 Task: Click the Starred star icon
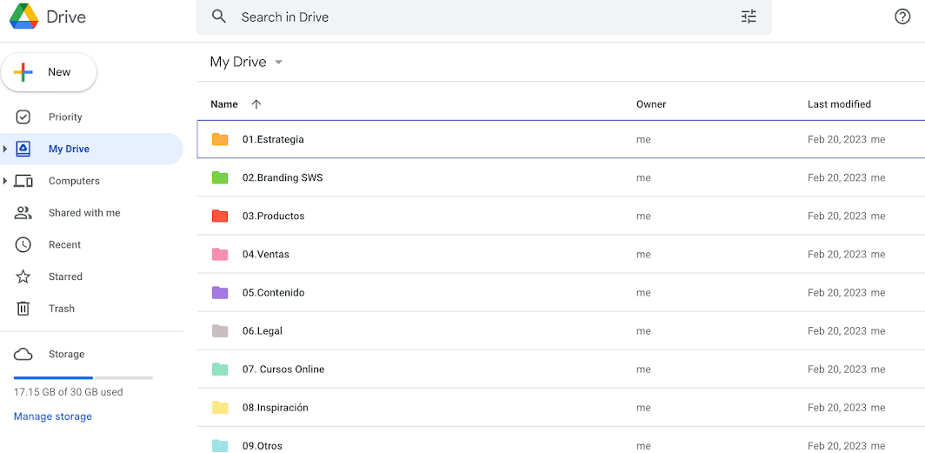[x=23, y=276]
